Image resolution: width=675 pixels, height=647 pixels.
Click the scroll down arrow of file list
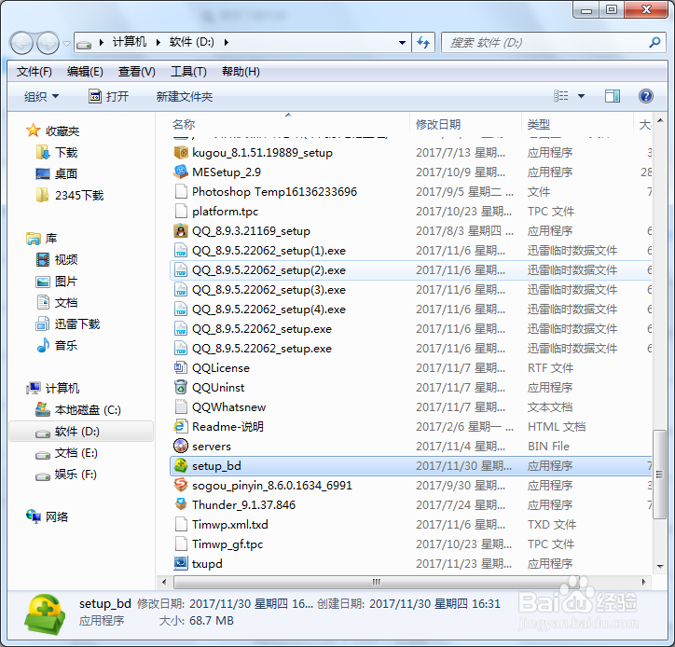660,567
